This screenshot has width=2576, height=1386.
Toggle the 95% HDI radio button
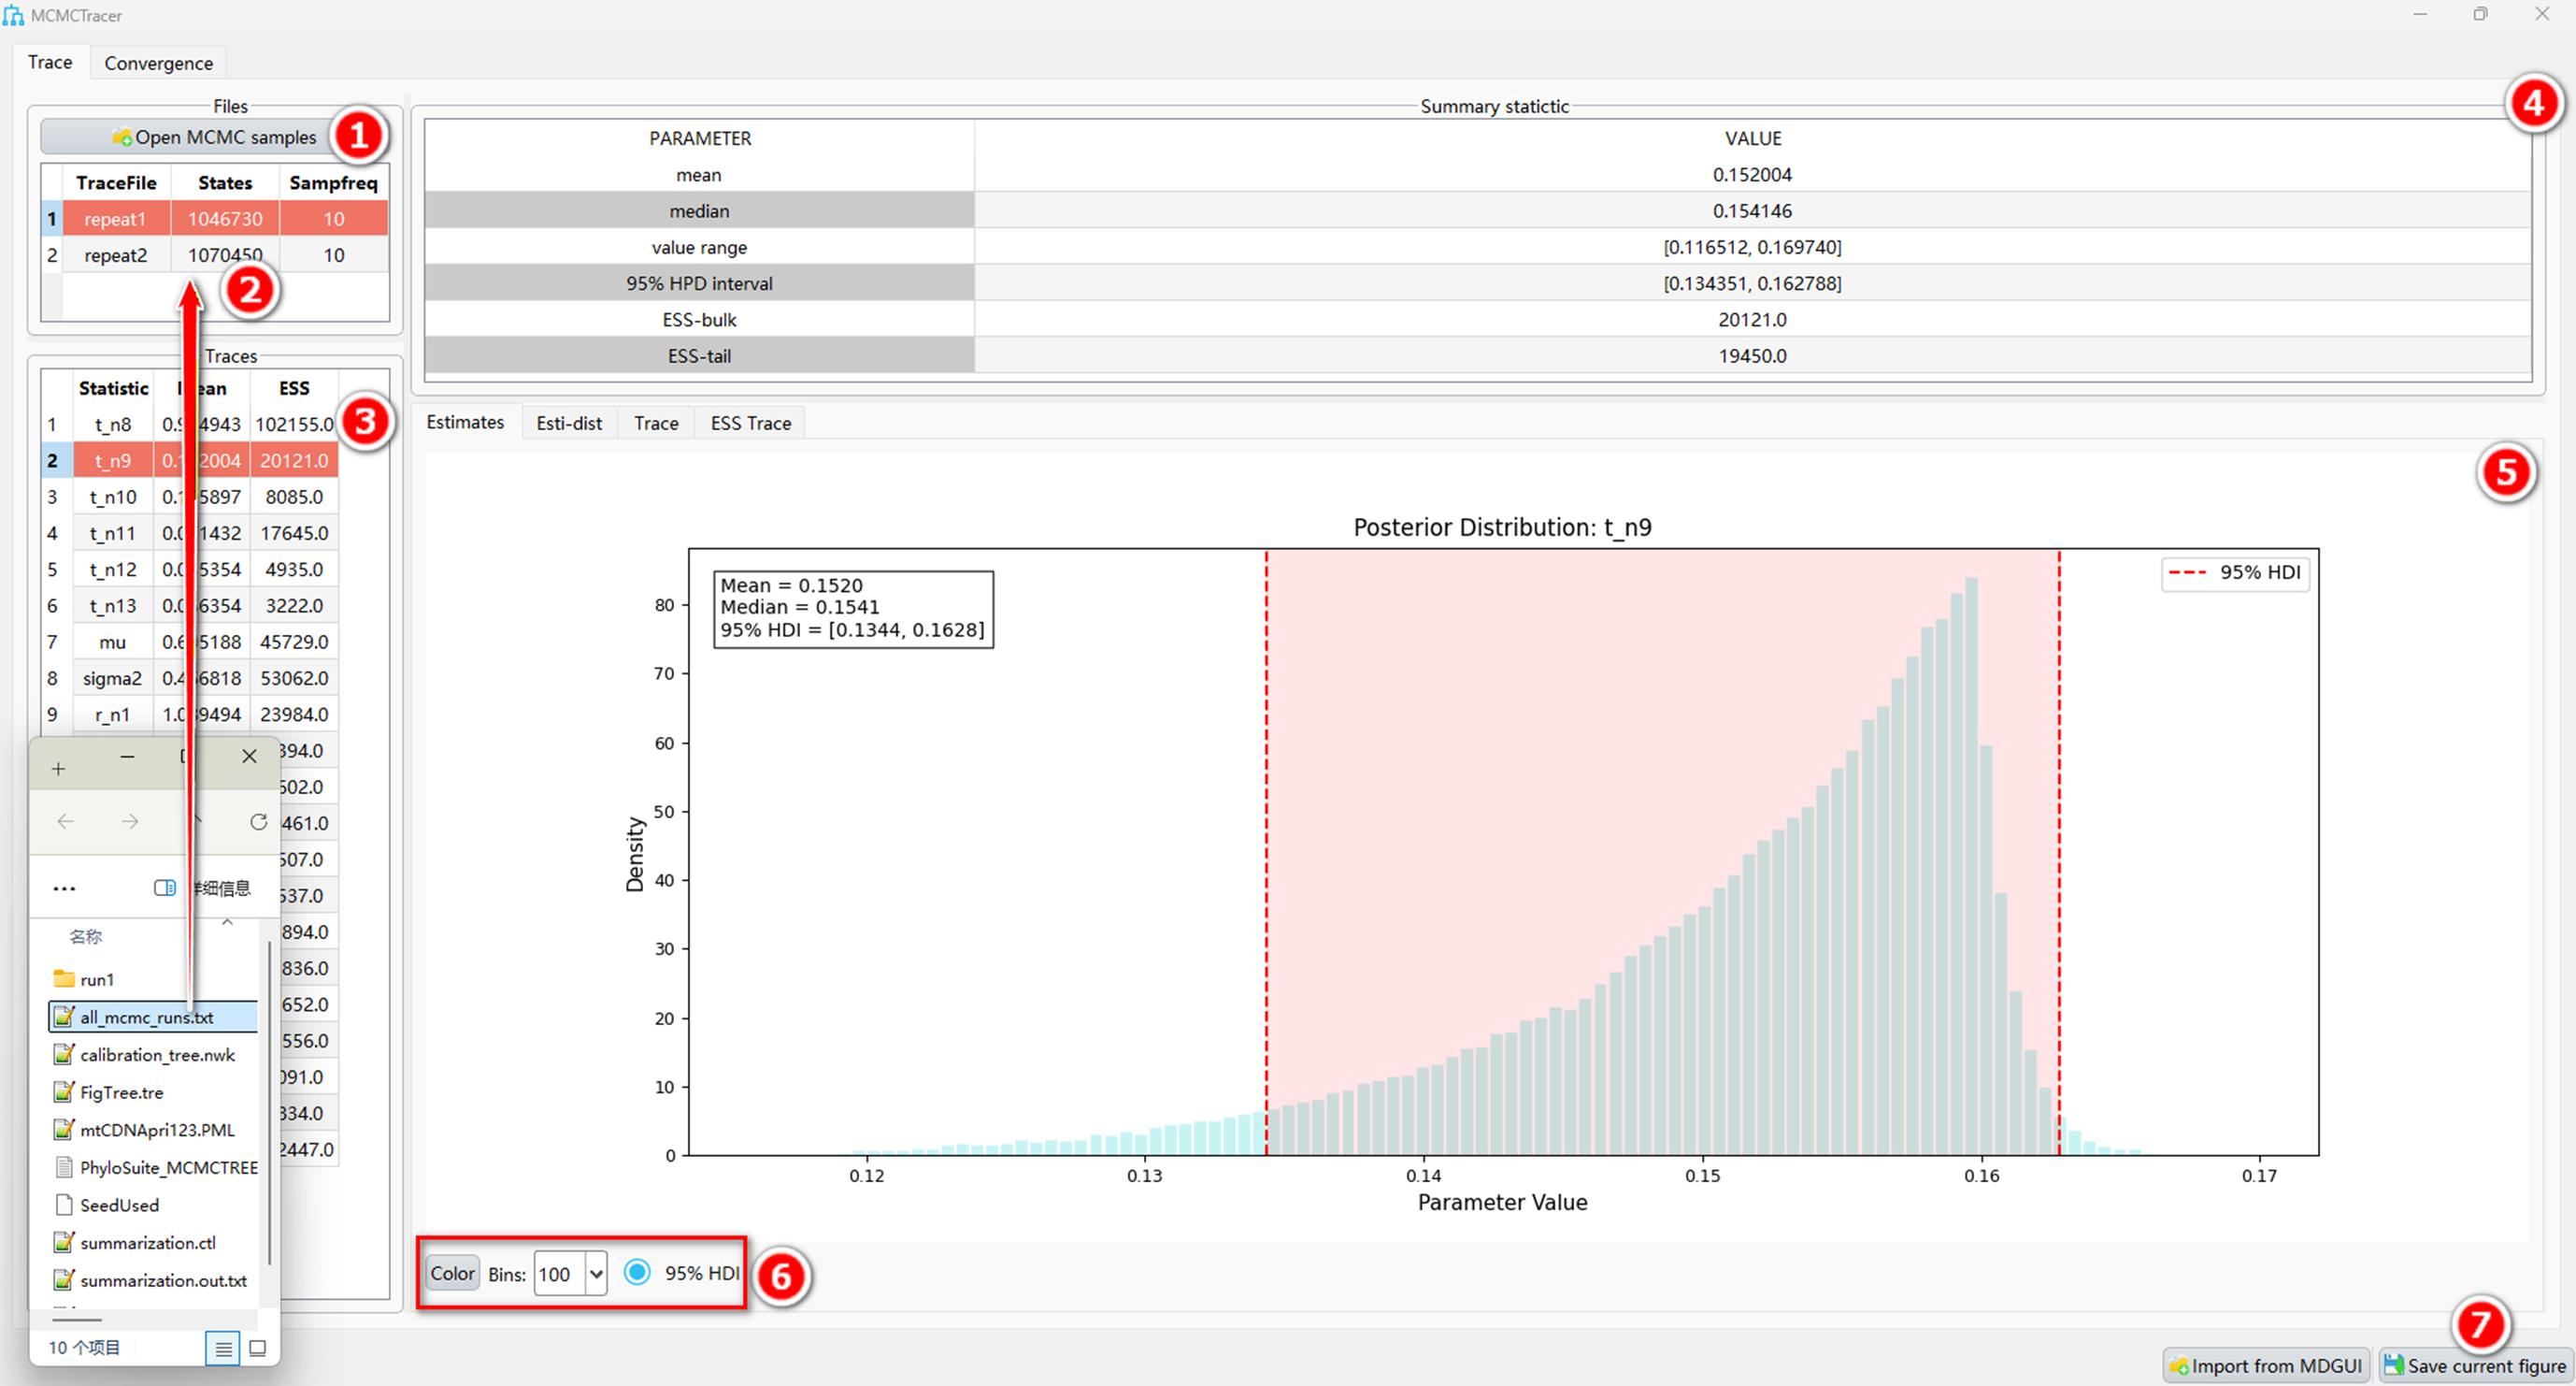[x=637, y=1272]
